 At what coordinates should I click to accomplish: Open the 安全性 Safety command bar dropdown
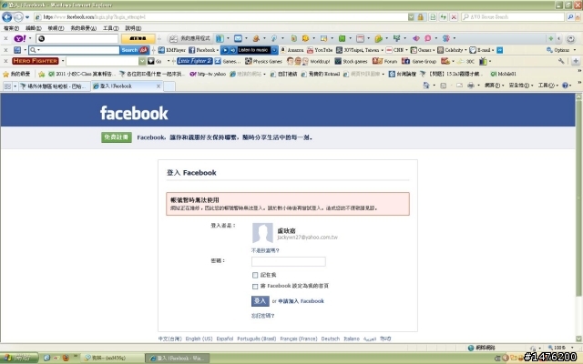tap(521, 86)
